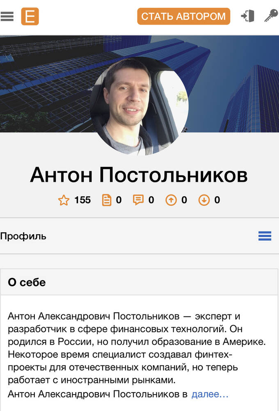Expand bio text via далее… link
The height and width of the screenshot is (411, 279).
coord(210,394)
